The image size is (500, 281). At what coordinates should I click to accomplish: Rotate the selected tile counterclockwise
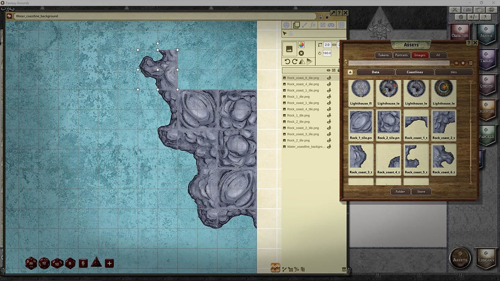(x=287, y=60)
